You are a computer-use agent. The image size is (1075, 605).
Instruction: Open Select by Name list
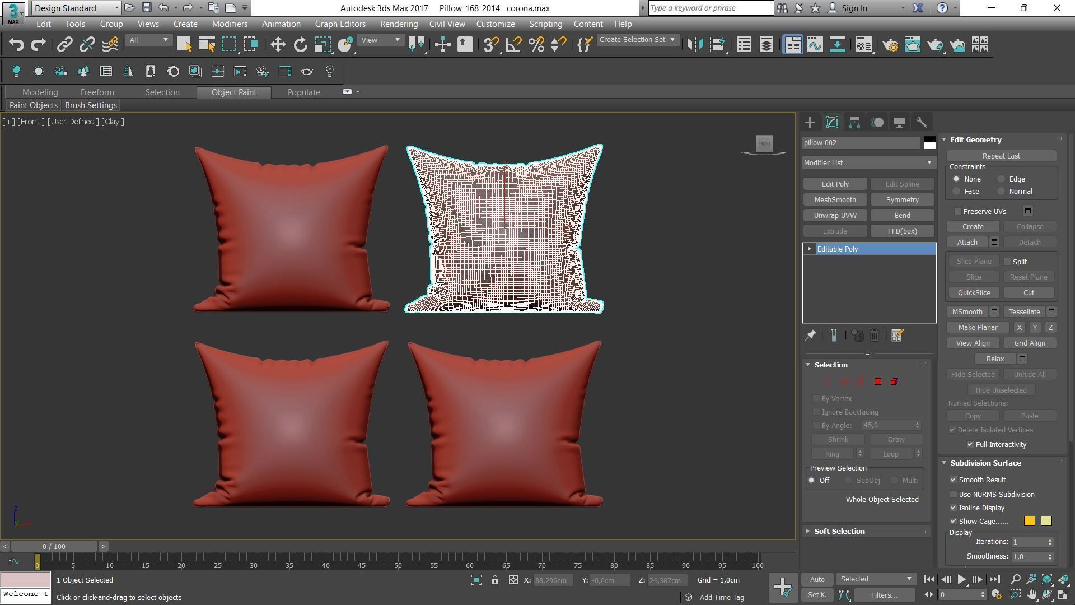pyautogui.click(x=207, y=45)
